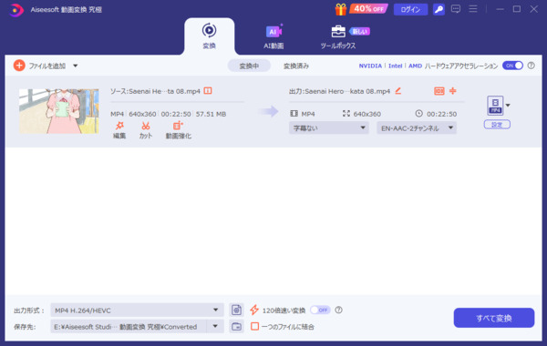Open the 動画強化 enhance tool

click(x=179, y=130)
